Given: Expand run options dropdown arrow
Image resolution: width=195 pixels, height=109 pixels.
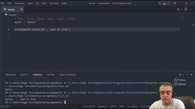Looking at the screenshot, I should tap(182, 9).
